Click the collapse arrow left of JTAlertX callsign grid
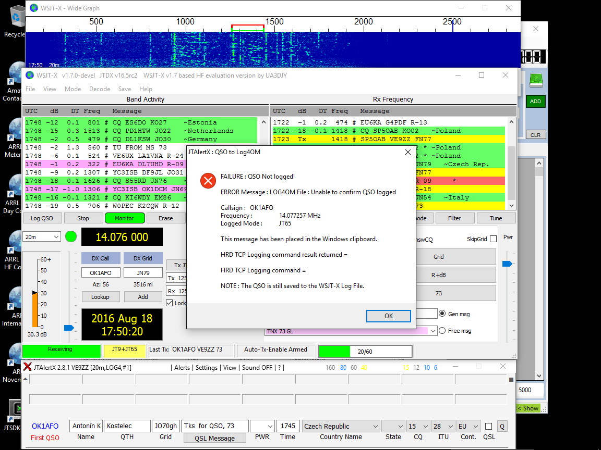The image size is (601, 450). click(25, 379)
